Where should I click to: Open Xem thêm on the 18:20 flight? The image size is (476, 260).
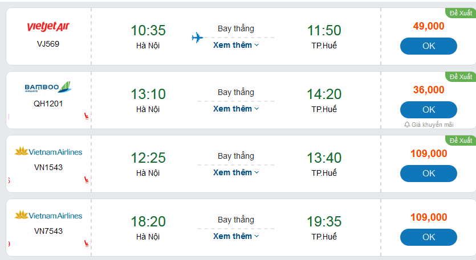[236, 236]
